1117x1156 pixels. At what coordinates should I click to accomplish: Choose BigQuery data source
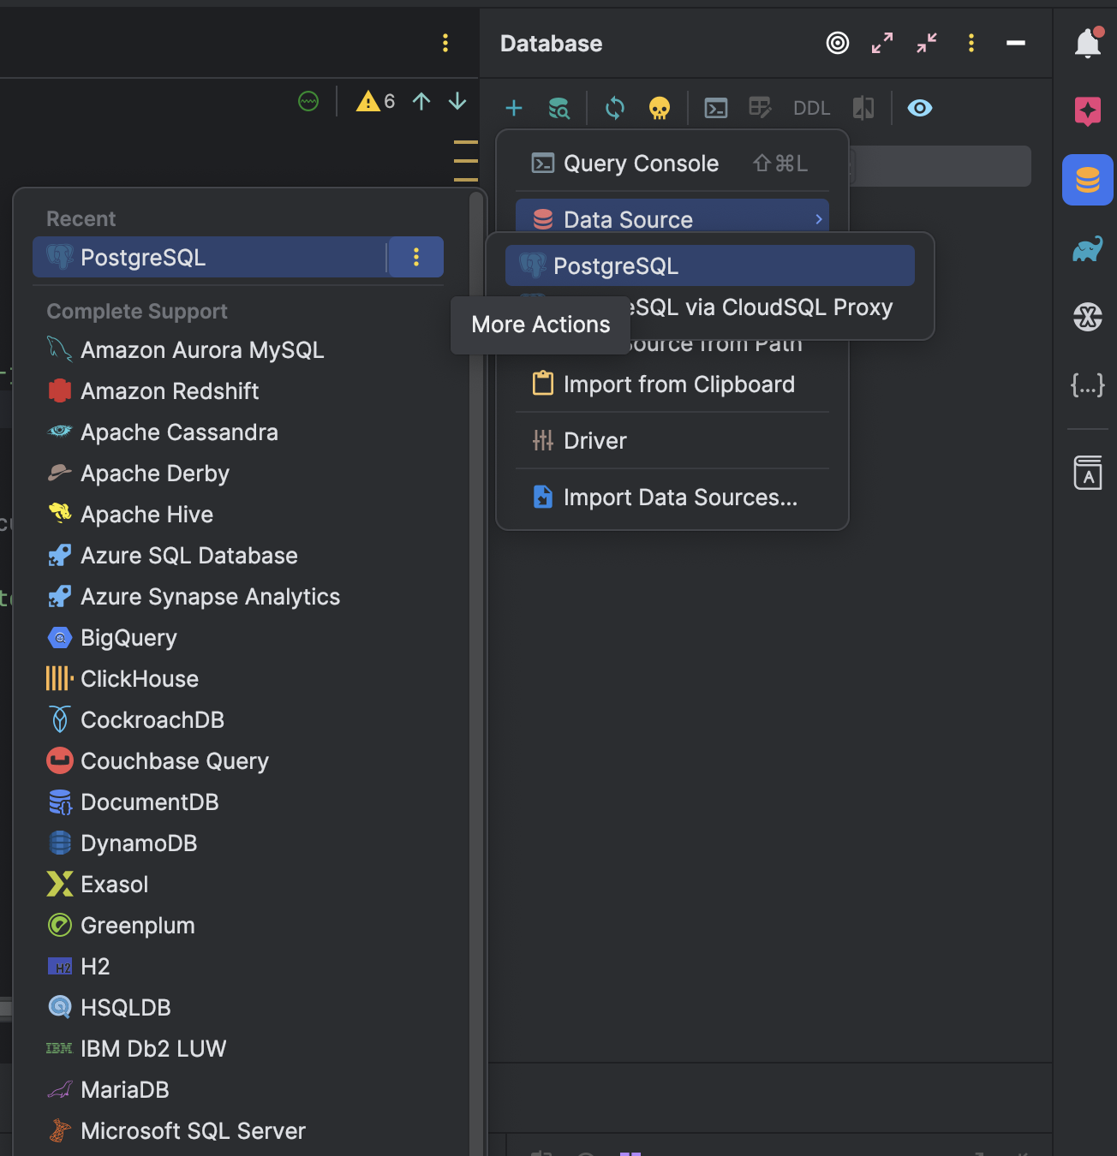point(238,638)
